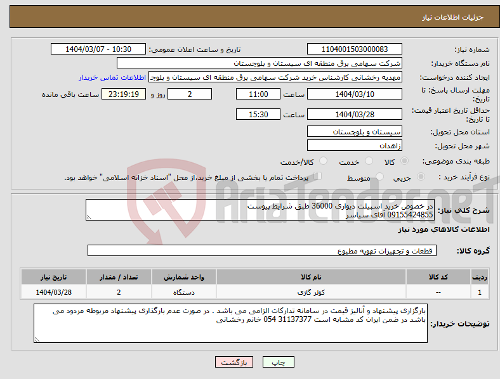The height and width of the screenshot is (379, 500).
Task: Click the buyer notes textarea
Action: click(x=230, y=323)
